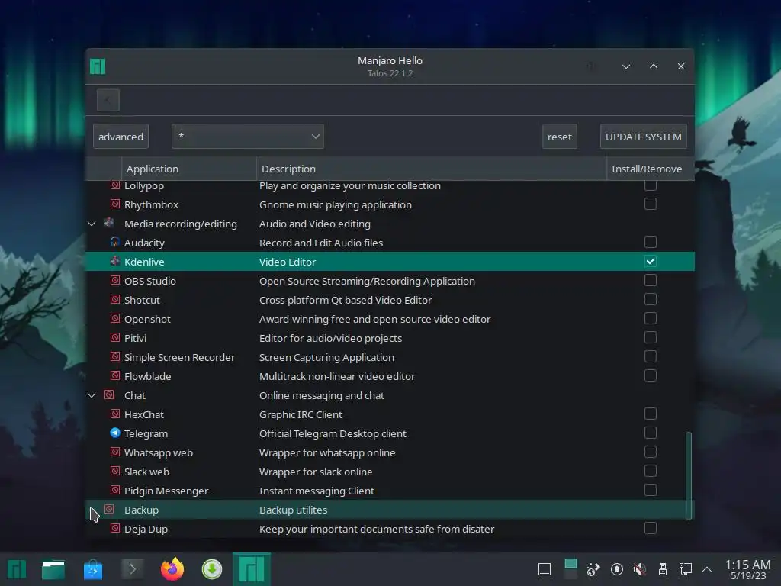Screen dimensions: 781x586
Task: Click the Application column header
Action: pos(189,169)
